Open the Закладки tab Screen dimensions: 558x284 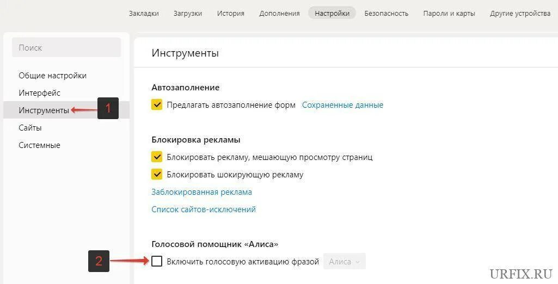144,14
